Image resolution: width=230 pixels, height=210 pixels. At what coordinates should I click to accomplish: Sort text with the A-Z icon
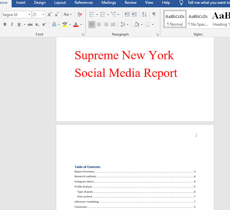click(x=144, y=15)
